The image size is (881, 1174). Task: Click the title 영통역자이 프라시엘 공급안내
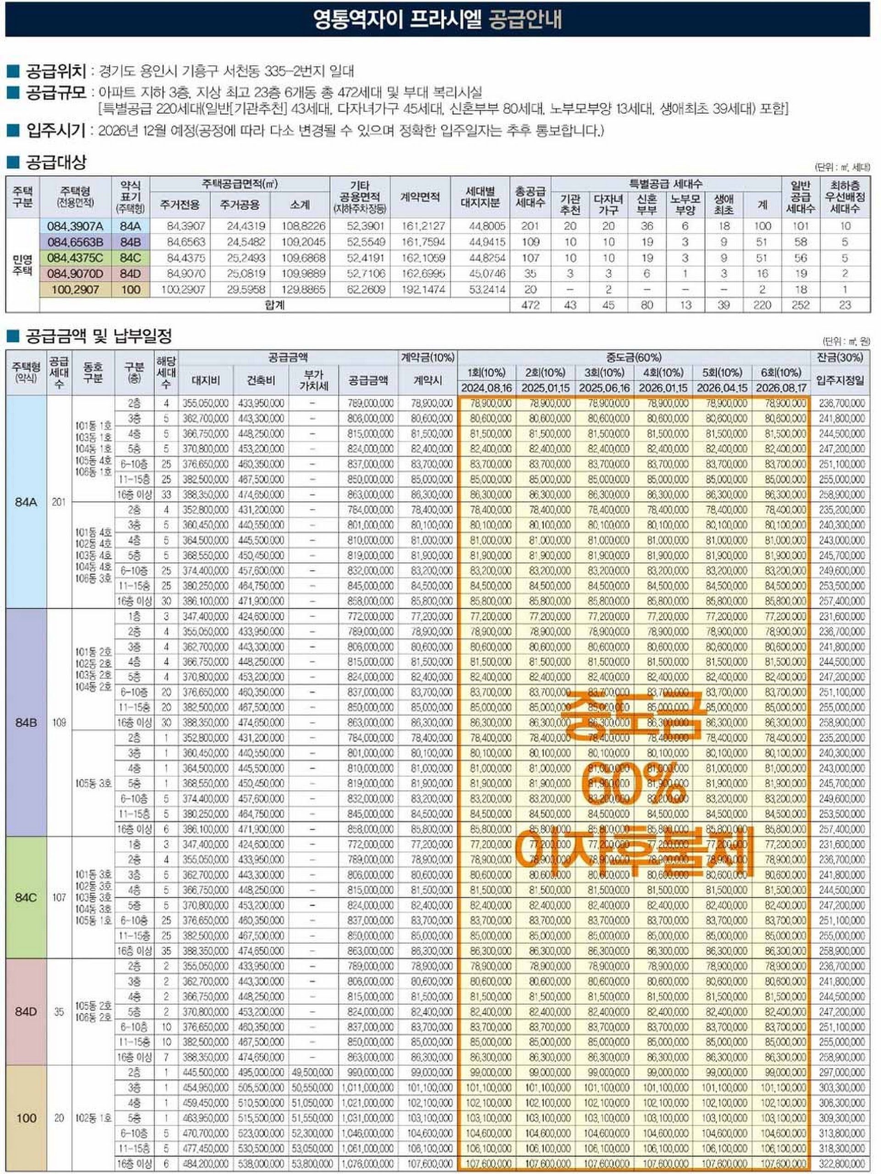pyautogui.click(x=437, y=20)
